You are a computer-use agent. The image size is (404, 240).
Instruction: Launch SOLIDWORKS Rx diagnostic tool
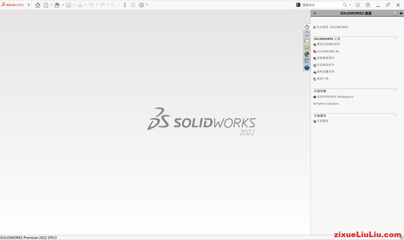point(328,51)
